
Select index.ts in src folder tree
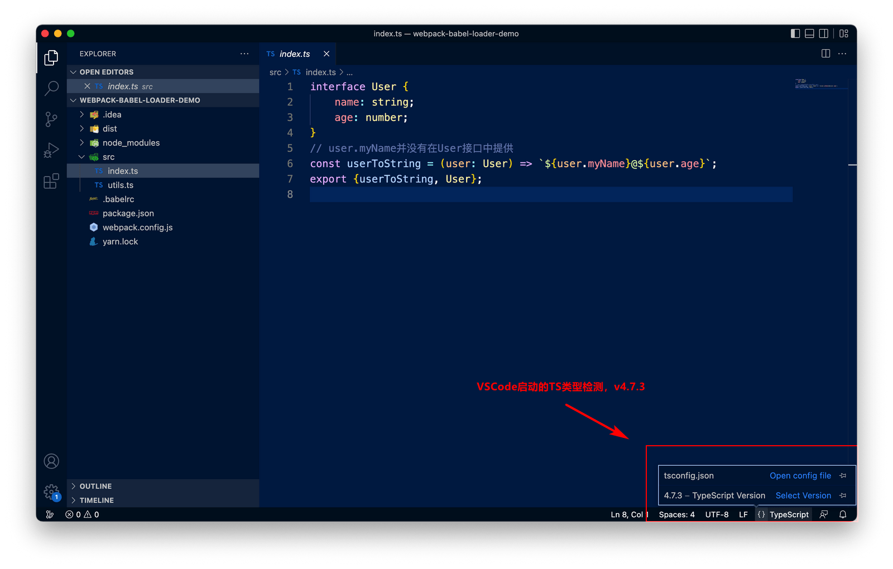(x=163, y=171)
